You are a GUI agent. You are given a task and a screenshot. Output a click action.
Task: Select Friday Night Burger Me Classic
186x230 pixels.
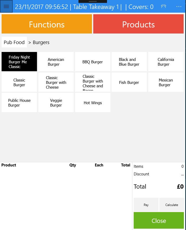point(19,62)
